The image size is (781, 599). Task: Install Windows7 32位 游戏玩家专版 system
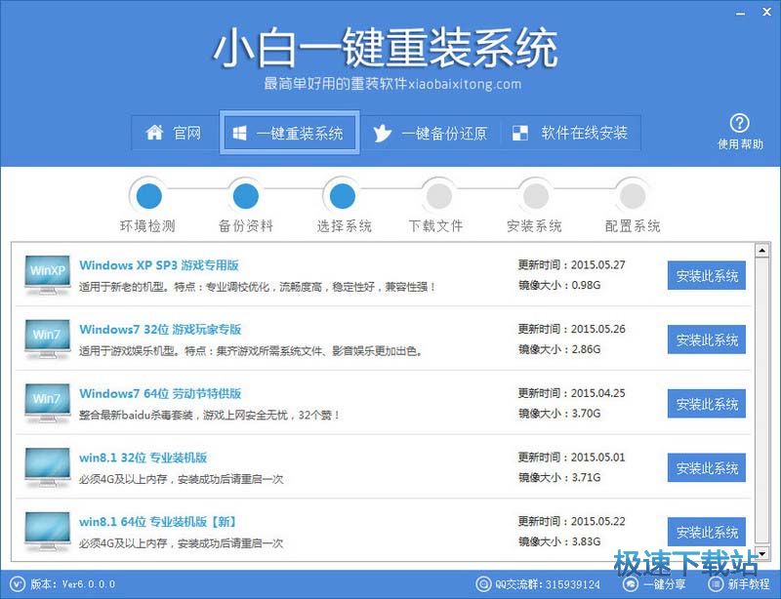click(x=706, y=339)
